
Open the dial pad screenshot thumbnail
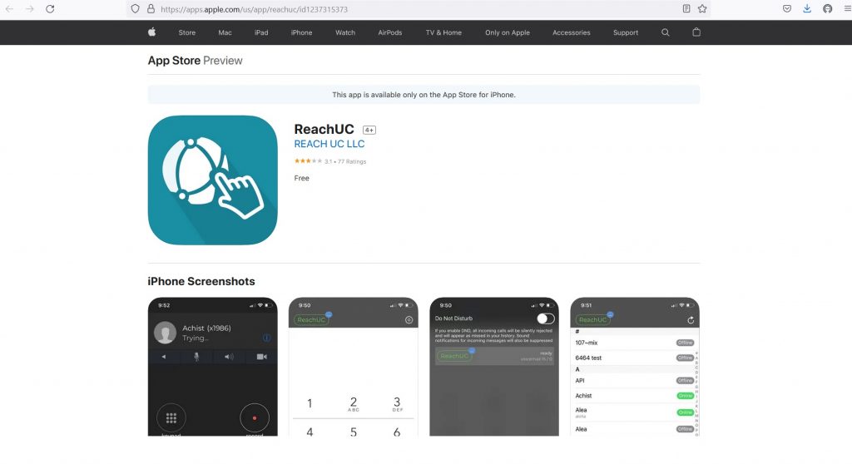click(x=353, y=367)
